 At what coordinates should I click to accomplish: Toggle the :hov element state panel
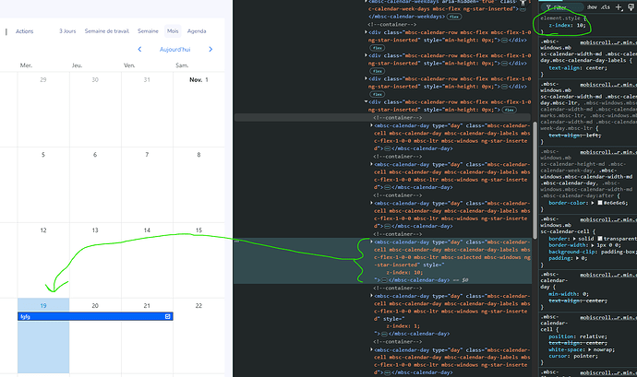[590, 6]
